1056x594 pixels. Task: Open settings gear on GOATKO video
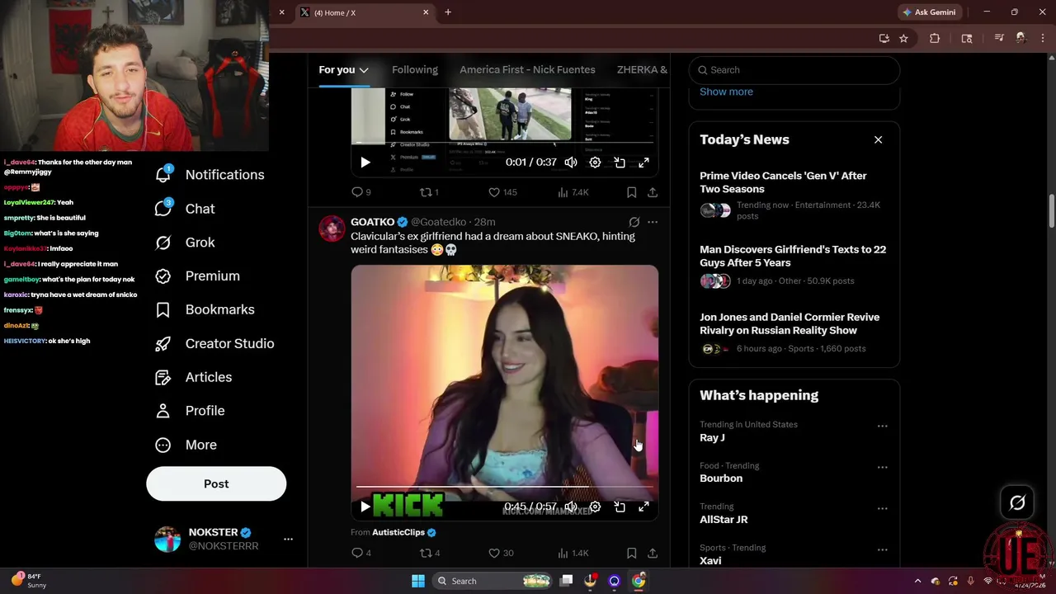pos(595,507)
